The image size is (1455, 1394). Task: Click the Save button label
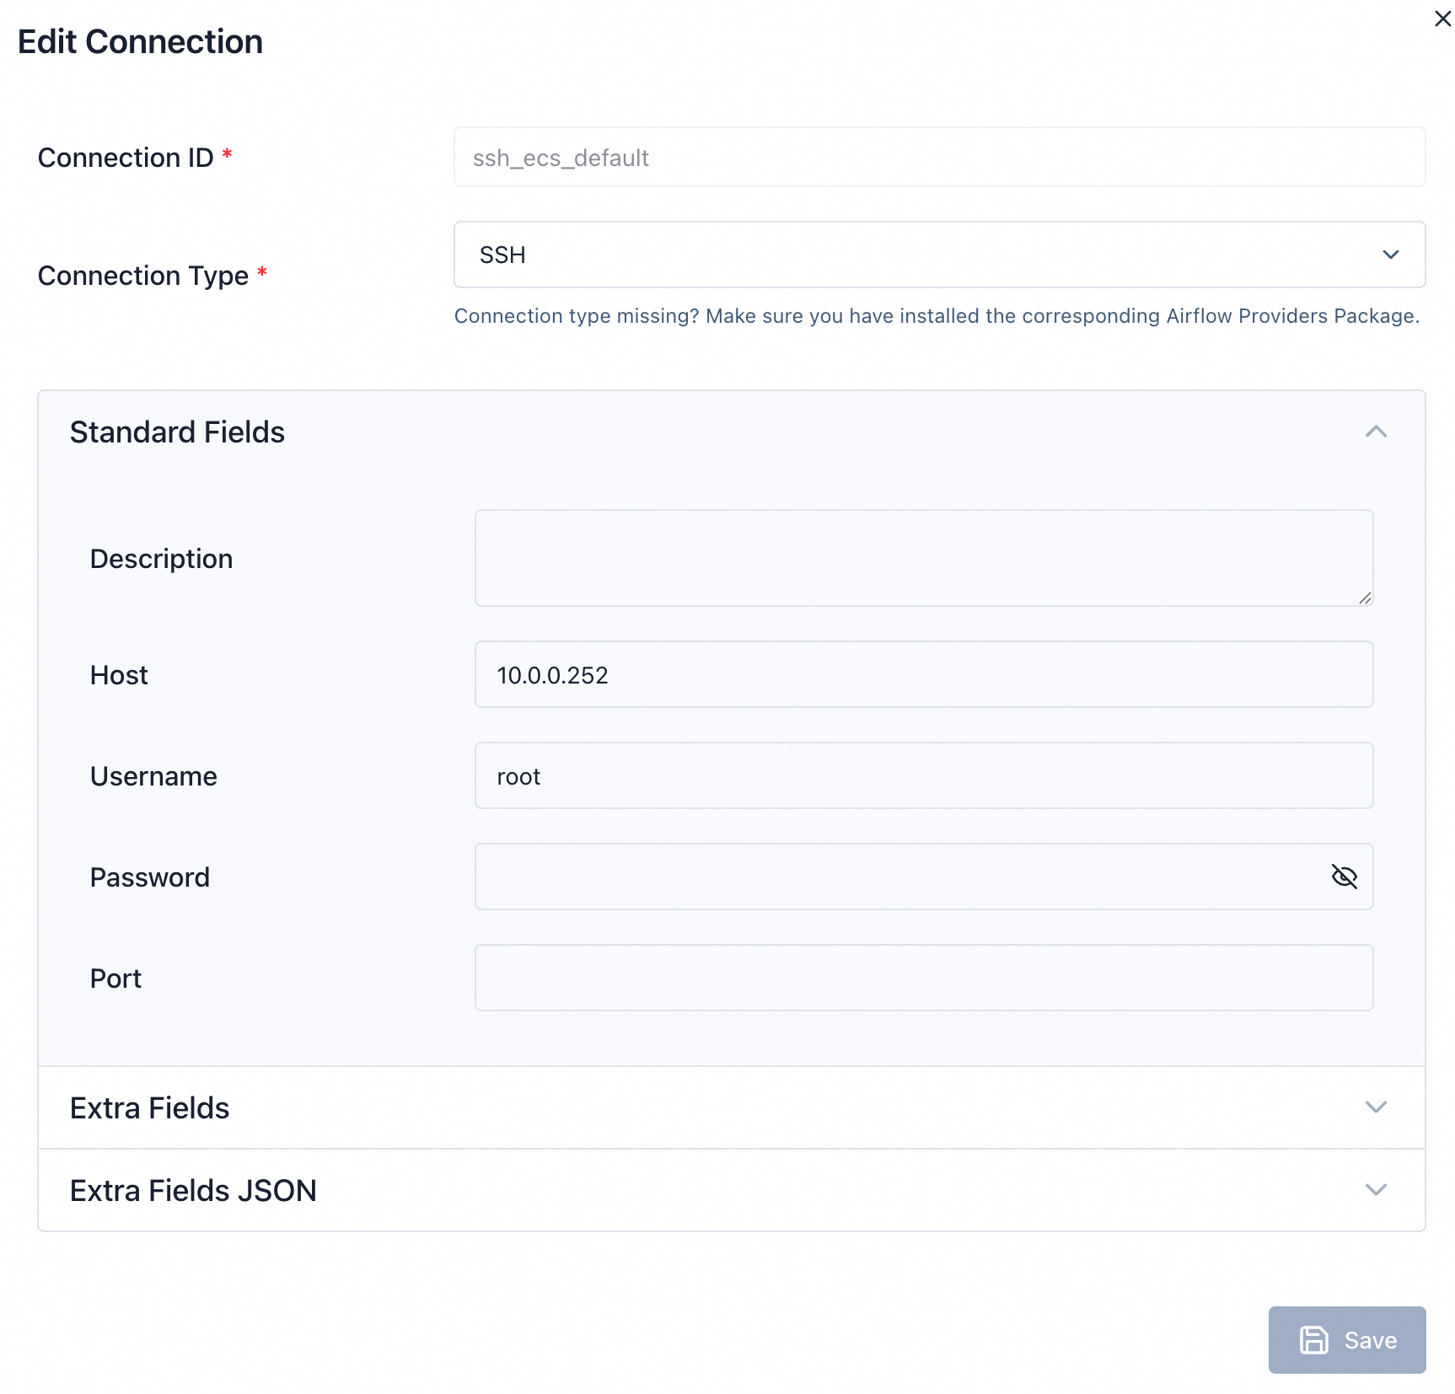tap(1370, 1340)
